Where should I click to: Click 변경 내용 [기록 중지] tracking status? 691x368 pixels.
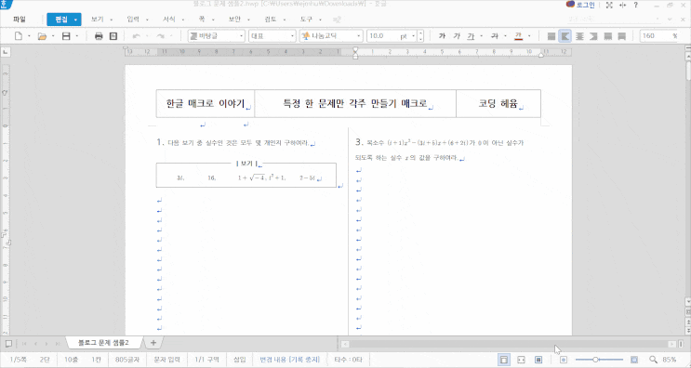pos(289,360)
